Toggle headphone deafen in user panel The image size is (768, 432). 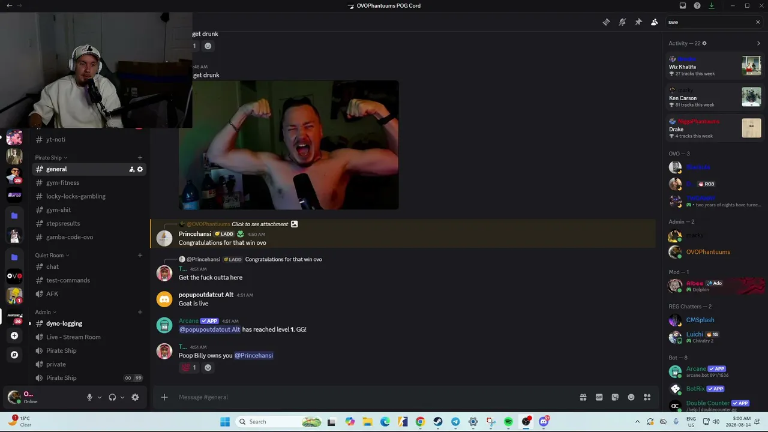[112, 397]
